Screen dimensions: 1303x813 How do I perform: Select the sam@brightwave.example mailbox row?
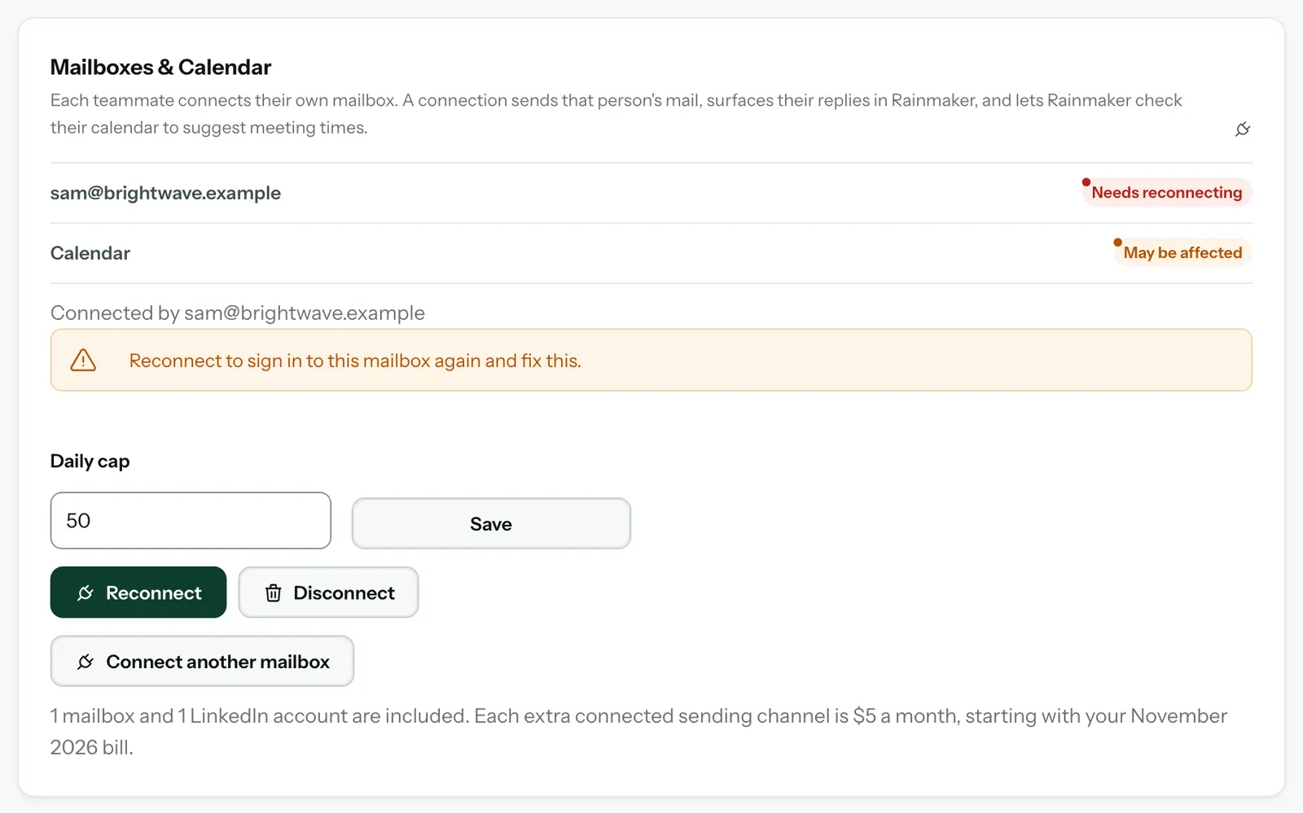(x=651, y=193)
